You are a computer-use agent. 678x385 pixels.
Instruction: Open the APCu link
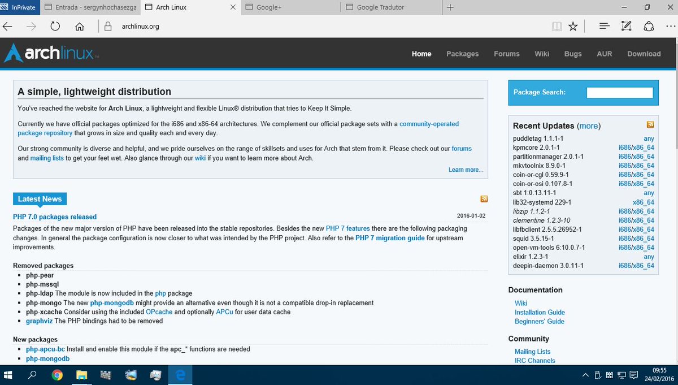[x=224, y=312]
